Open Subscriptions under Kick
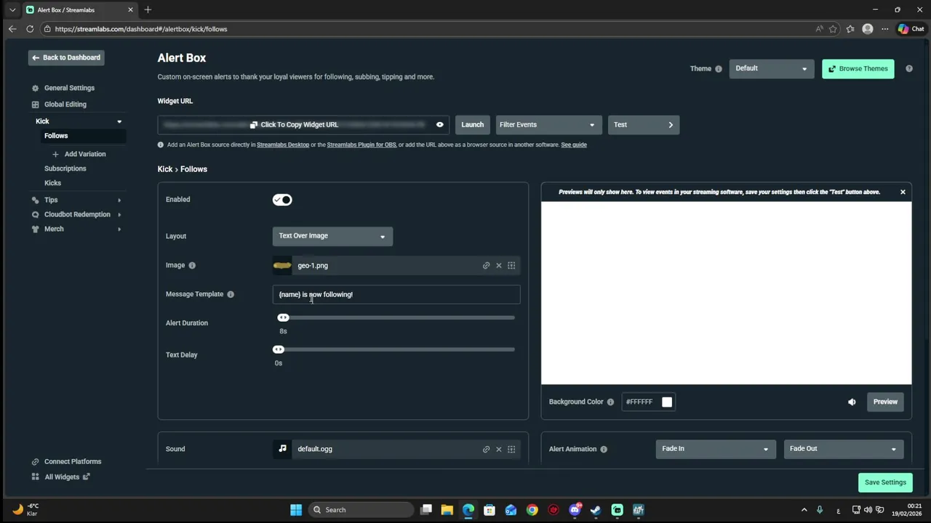 tap(65, 169)
